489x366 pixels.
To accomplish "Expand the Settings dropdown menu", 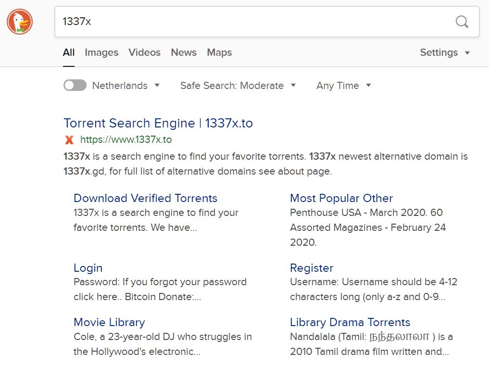I will (445, 52).
